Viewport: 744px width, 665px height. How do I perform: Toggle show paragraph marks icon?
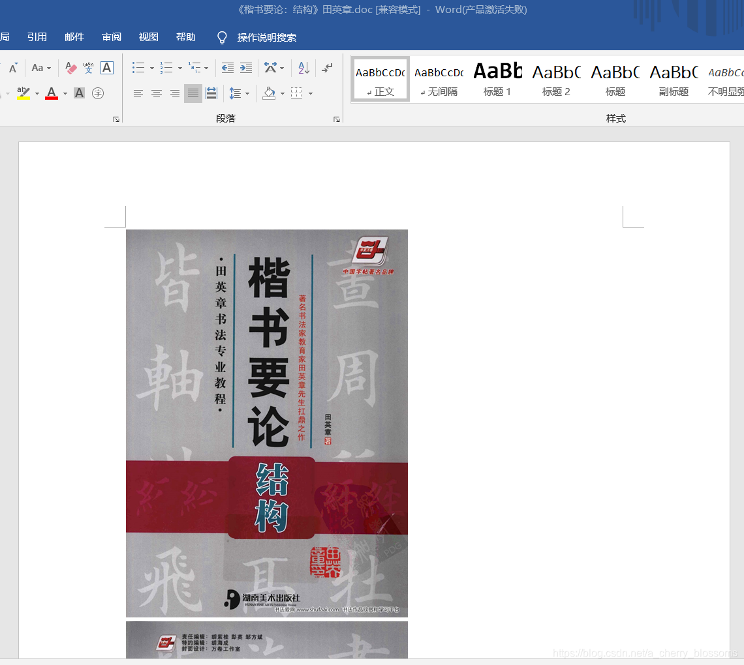327,68
